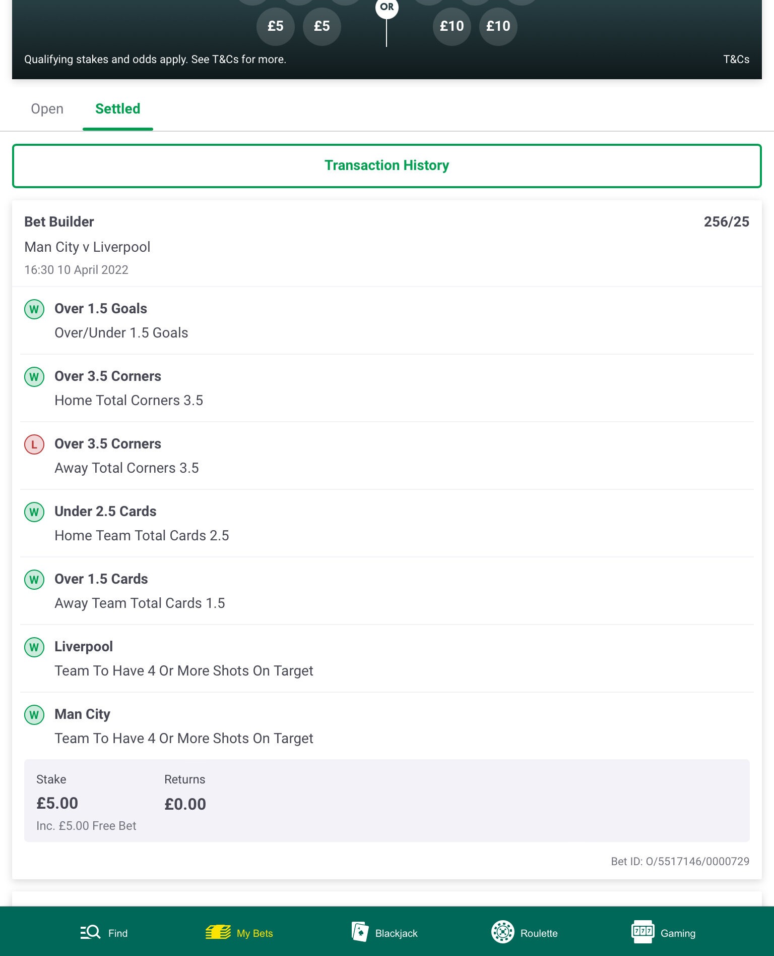
Task: Tap the second £10 promo circle
Action: click(x=498, y=26)
